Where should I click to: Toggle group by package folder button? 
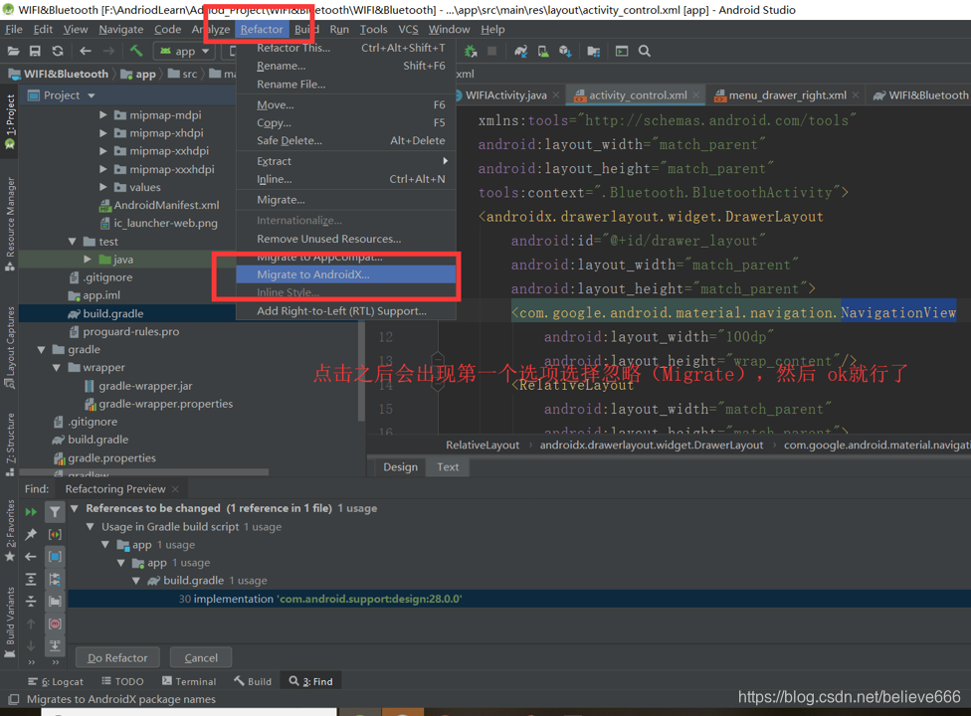pos(55,601)
